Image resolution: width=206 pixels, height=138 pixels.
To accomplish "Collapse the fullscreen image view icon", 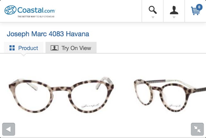I will click(197, 129).
